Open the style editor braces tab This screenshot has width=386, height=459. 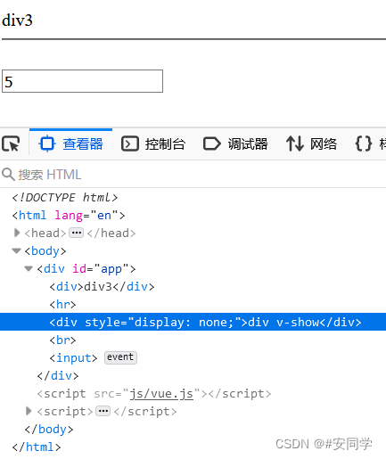[x=370, y=143]
